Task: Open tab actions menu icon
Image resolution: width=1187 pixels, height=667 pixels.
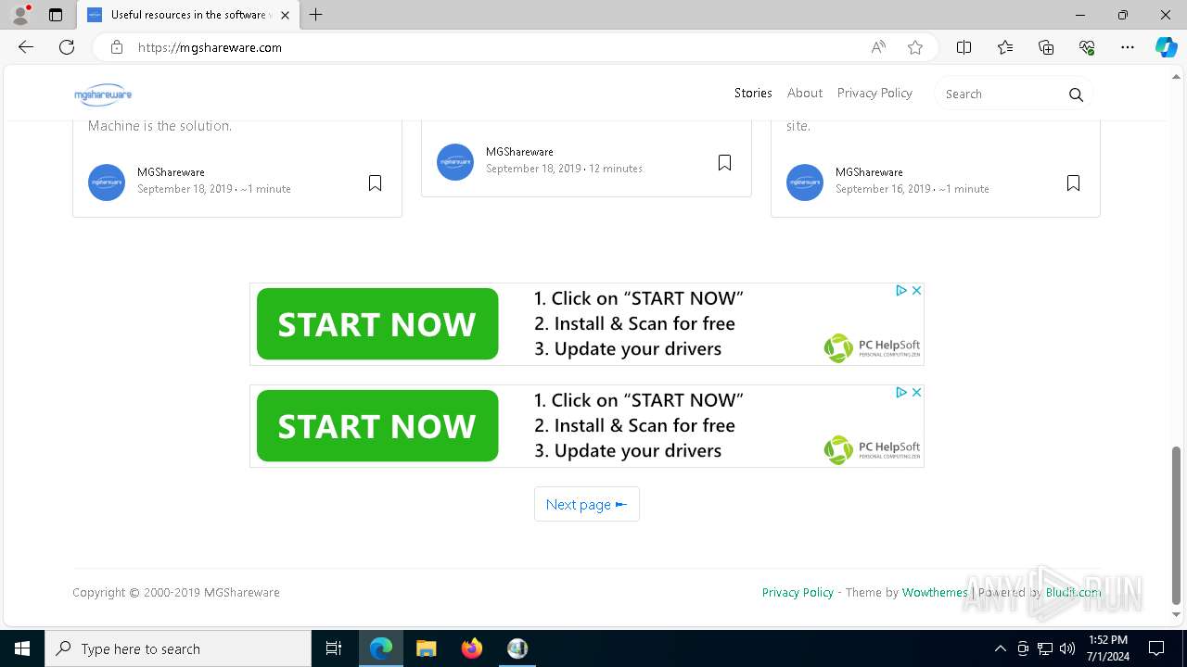Action: pyautogui.click(x=56, y=15)
